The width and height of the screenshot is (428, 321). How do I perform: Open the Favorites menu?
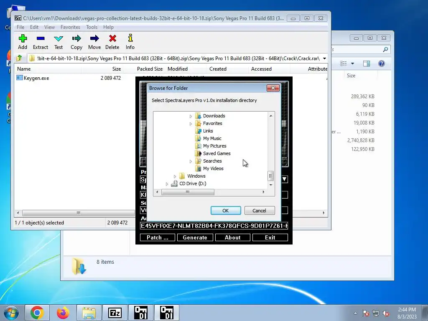70,27
